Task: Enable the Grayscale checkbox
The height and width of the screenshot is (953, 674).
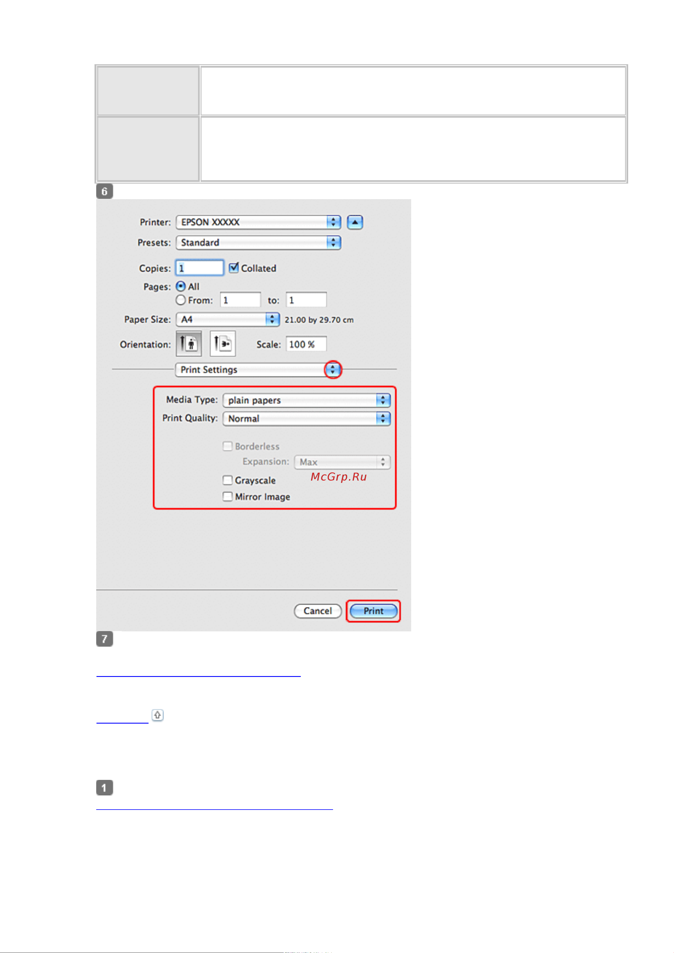Action: coord(227,480)
